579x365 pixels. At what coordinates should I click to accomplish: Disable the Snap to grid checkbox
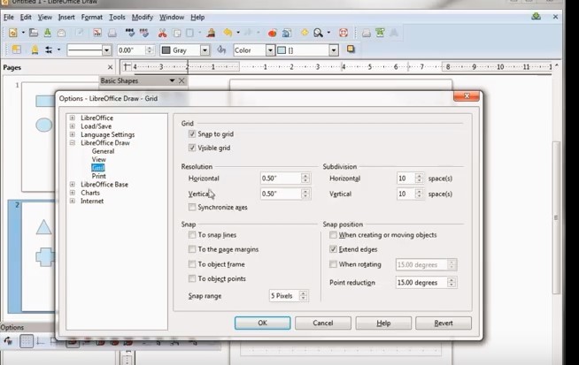coord(192,134)
